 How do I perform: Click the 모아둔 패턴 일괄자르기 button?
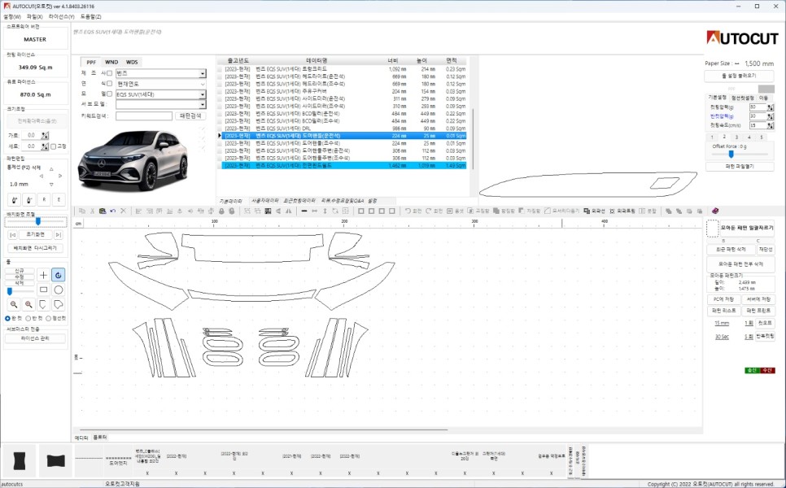pos(746,228)
